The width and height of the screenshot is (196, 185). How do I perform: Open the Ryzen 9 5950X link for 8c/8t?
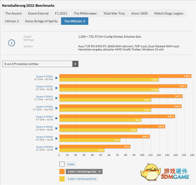pos(45,86)
